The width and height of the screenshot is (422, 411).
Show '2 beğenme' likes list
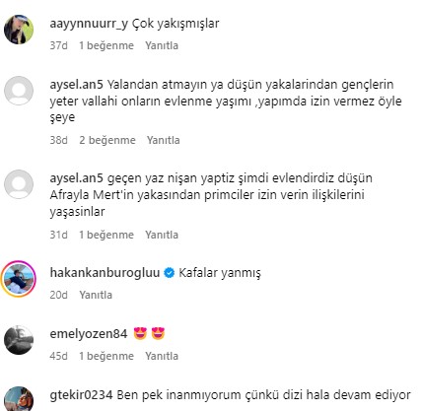(107, 140)
